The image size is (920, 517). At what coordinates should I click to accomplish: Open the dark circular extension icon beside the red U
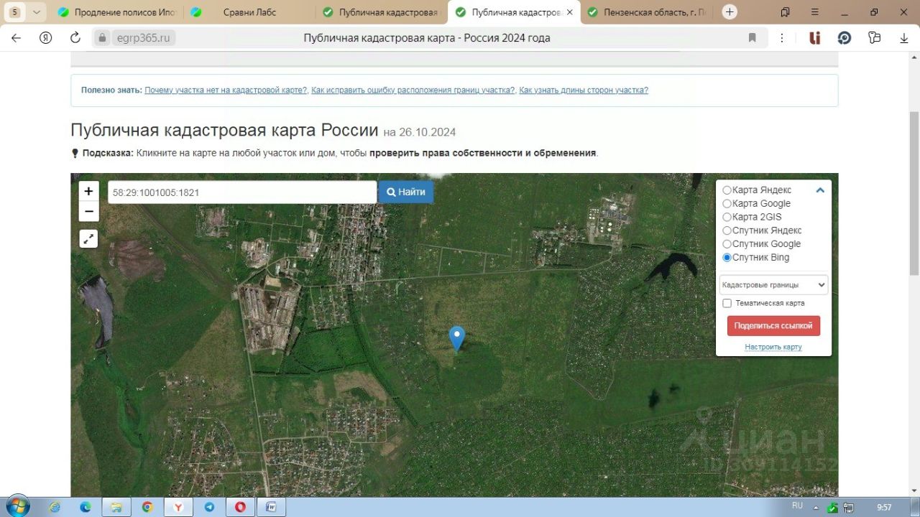[x=845, y=38]
